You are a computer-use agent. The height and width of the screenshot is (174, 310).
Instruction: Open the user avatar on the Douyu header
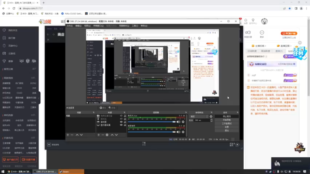[x=264, y=21]
